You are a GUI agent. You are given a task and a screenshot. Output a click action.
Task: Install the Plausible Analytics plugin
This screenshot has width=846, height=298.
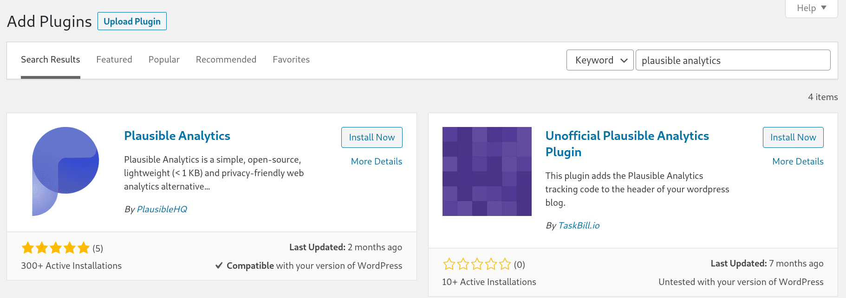[372, 137]
